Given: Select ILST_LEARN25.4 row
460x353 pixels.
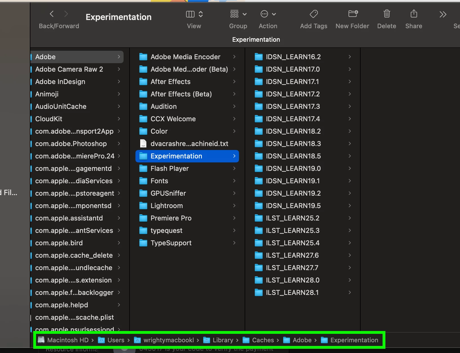Looking at the screenshot, I should pos(303,243).
